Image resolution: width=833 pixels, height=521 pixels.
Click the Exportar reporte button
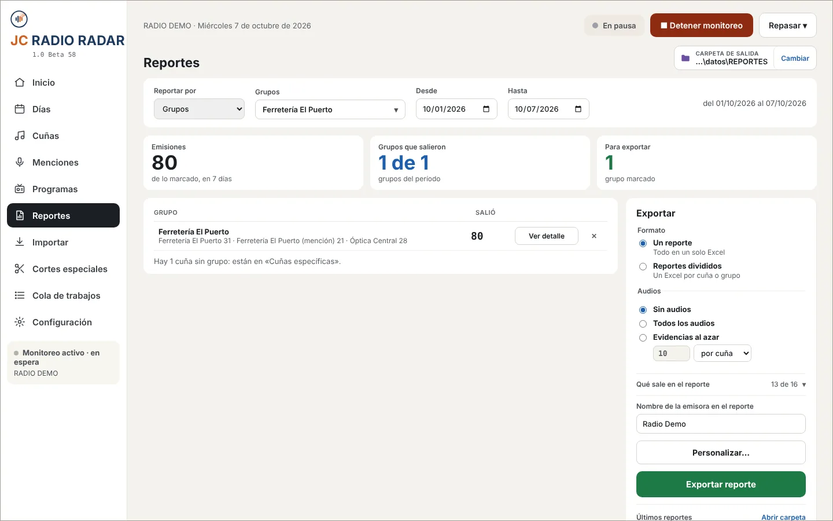[x=721, y=485]
